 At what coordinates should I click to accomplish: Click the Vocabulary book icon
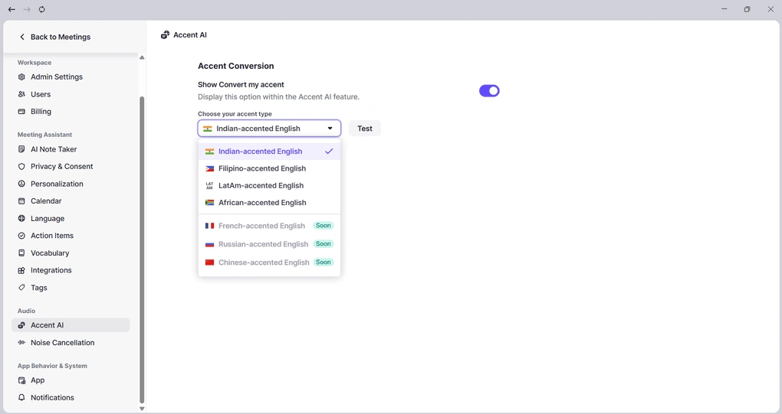pos(21,253)
